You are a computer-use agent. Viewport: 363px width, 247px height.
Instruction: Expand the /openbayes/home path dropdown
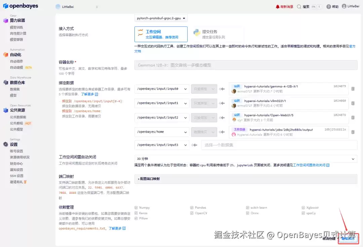[x=162, y=132]
